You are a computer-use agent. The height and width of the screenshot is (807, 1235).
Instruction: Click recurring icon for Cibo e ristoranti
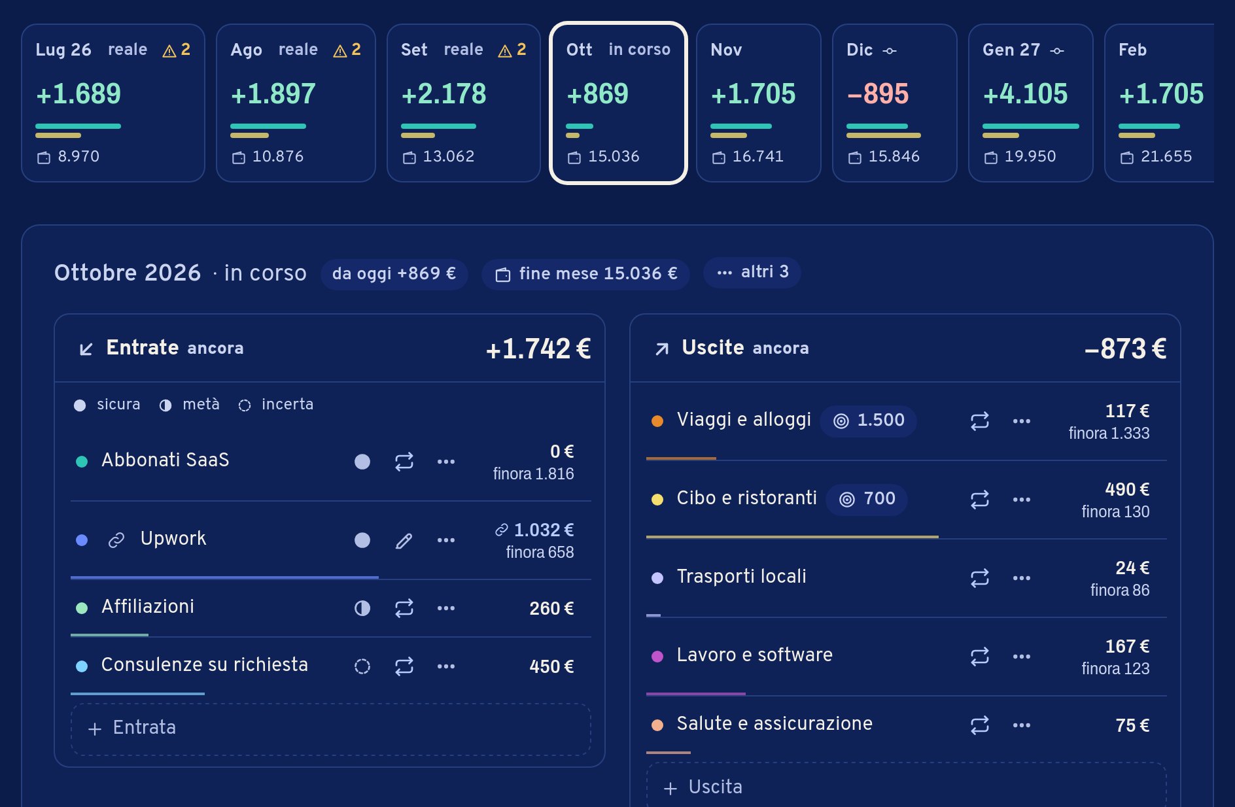(x=980, y=500)
